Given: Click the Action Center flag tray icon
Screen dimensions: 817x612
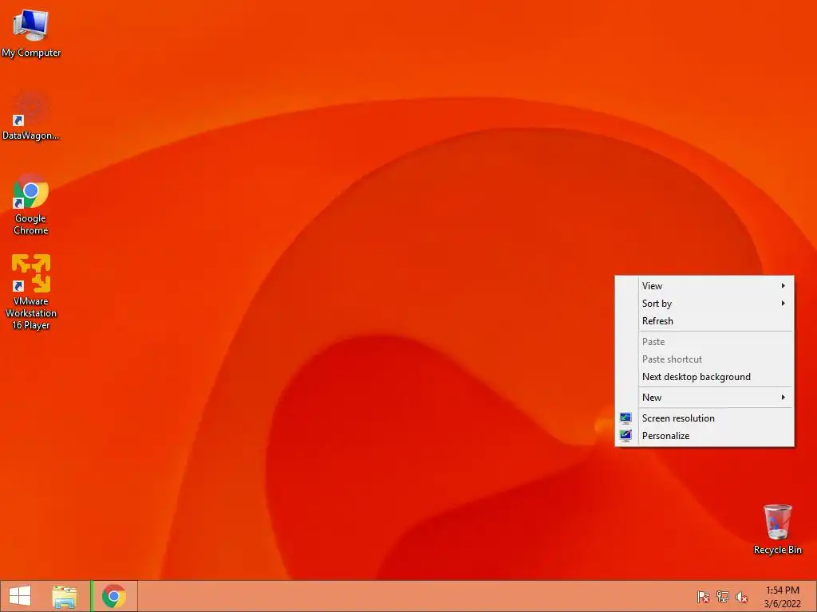Looking at the screenshot, I should click(703, 596).
